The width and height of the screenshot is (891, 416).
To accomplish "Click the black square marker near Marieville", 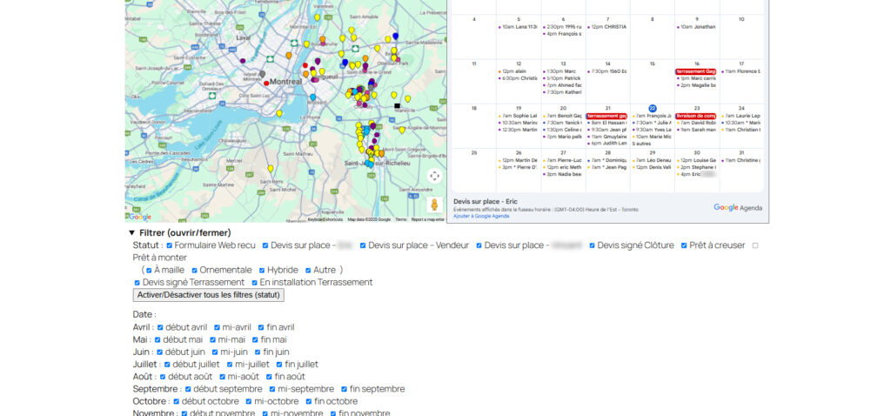I will click(x=398, y=106).
